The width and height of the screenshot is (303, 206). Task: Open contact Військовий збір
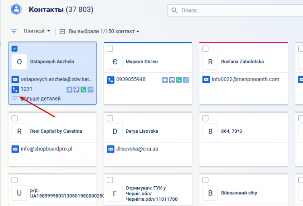tap(239, 193)
